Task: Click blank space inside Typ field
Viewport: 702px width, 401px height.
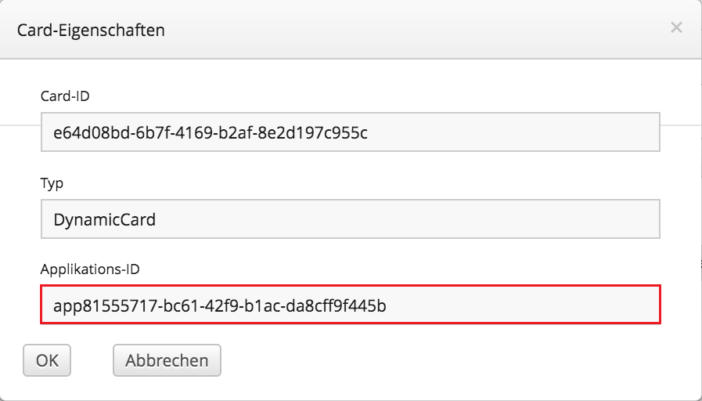Action: pos(403,219)
